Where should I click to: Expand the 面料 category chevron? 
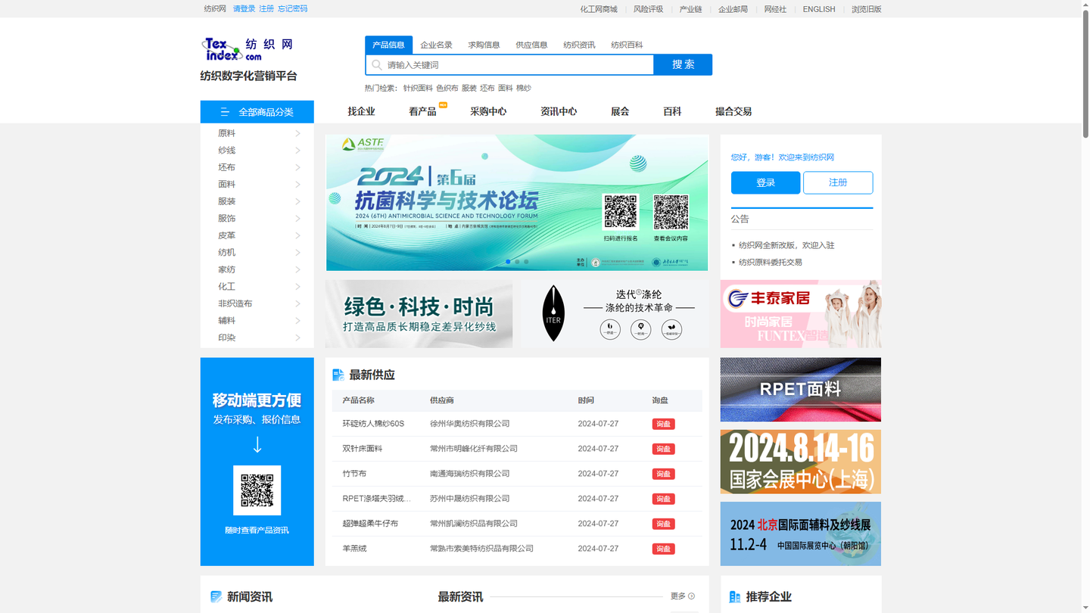(297, 185)
